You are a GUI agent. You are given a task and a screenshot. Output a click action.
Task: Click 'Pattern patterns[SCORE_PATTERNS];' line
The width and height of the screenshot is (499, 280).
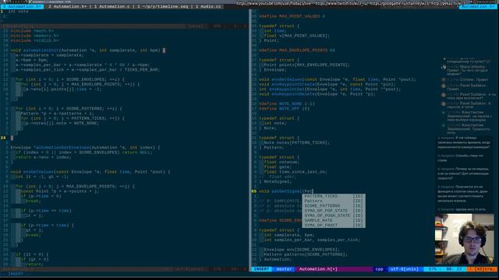coord(306,254)
